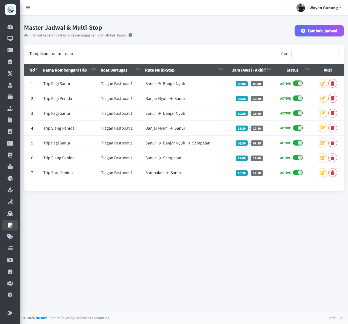
Task: Delete the 06:30 Trip Pagi Sanur row
Action: [x=333, y=143]
